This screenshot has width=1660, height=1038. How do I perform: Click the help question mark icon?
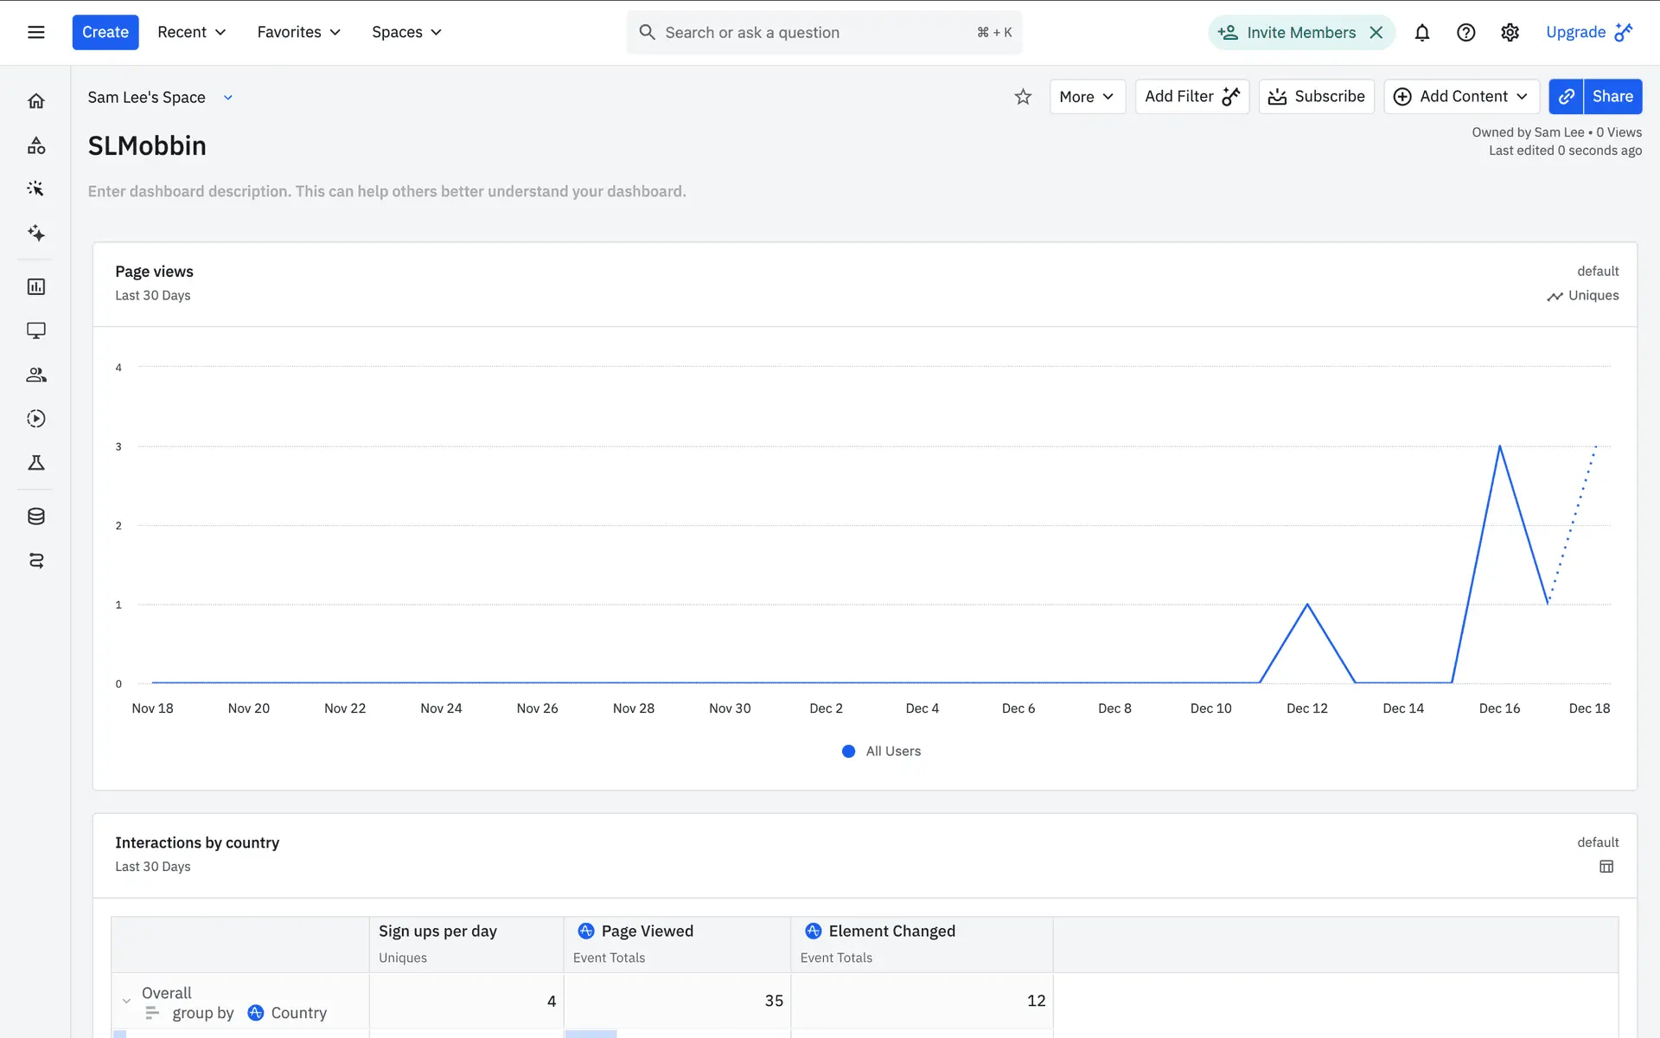1465,32
